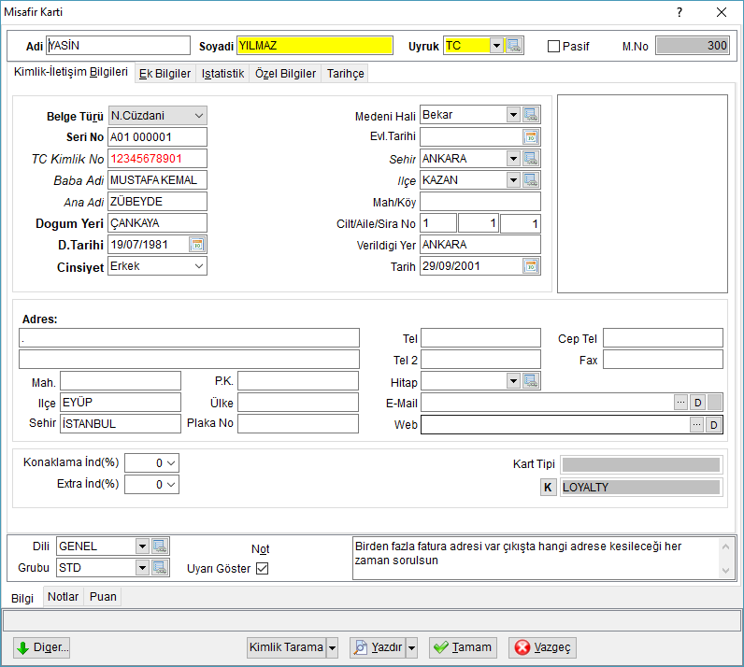Screen dimensions: 744x667
Task: Confirm with the Tamam button
Action: click(x=463, y=647)
